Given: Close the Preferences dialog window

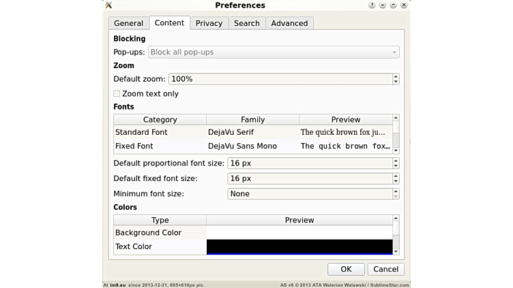Looking at the screenshot, I should 404,5.
